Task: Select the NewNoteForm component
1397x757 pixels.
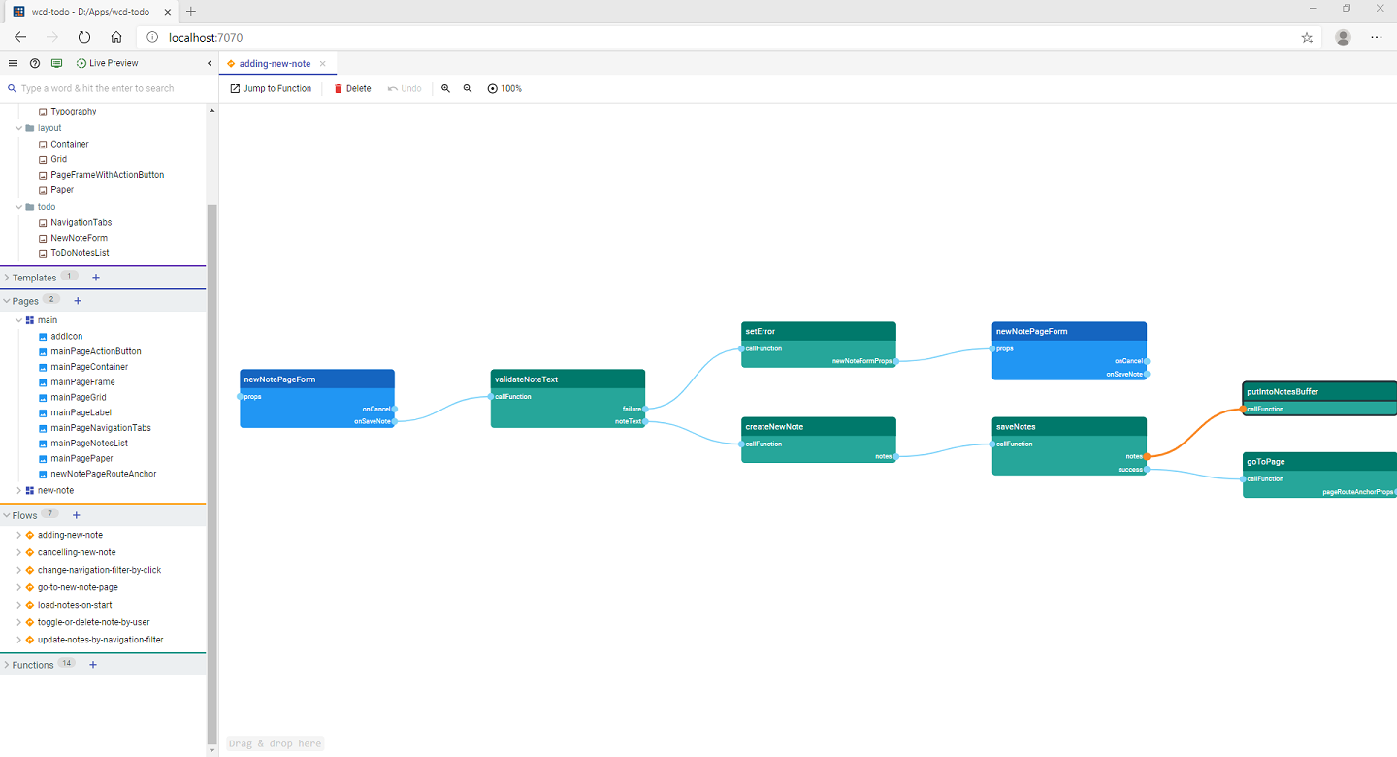Action: (80, 238)
